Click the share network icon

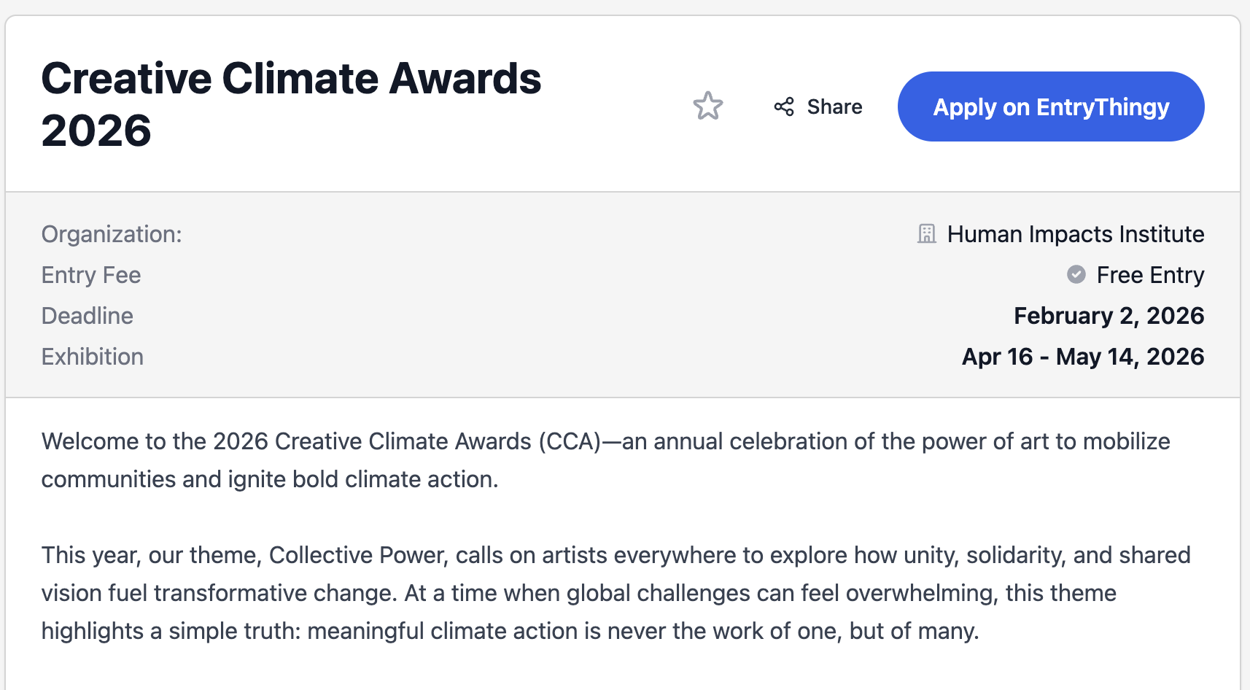(x=784, y=106)
